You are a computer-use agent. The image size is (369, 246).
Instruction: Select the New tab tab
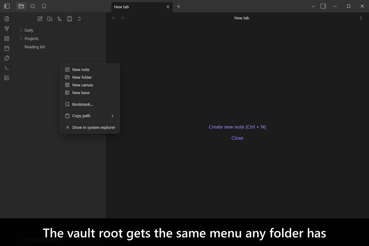pos(142,7)
